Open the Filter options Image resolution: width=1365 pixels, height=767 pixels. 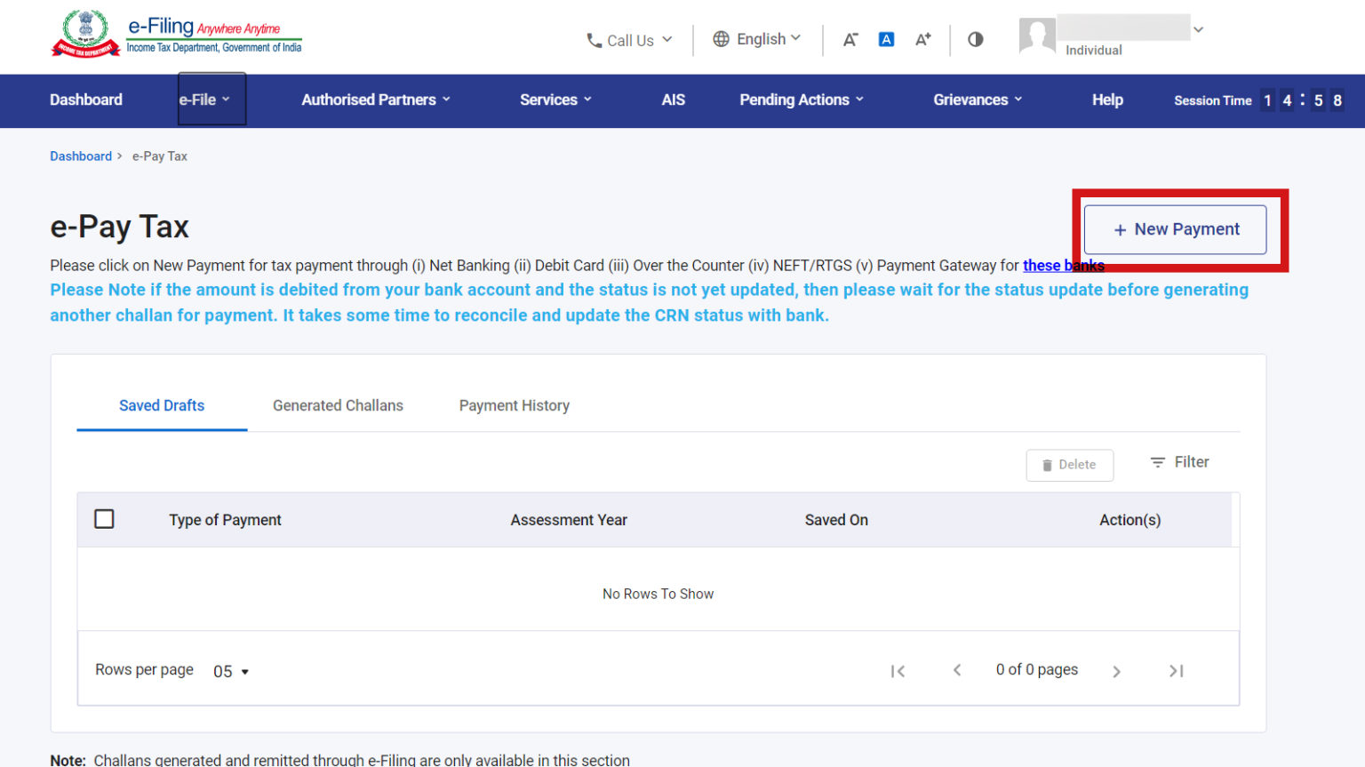[1179, 462]
